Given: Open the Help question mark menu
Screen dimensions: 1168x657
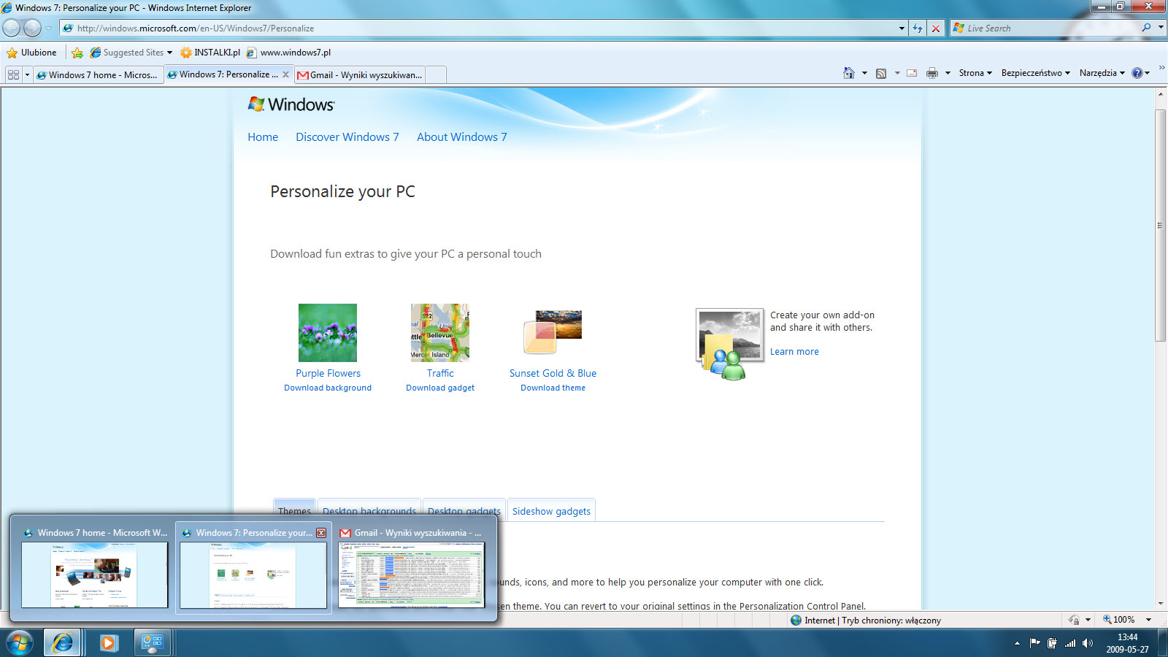Looking at the screenshot, I should (1140, 73).
